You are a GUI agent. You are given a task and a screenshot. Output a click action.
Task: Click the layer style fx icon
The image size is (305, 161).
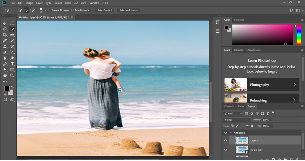267,159
